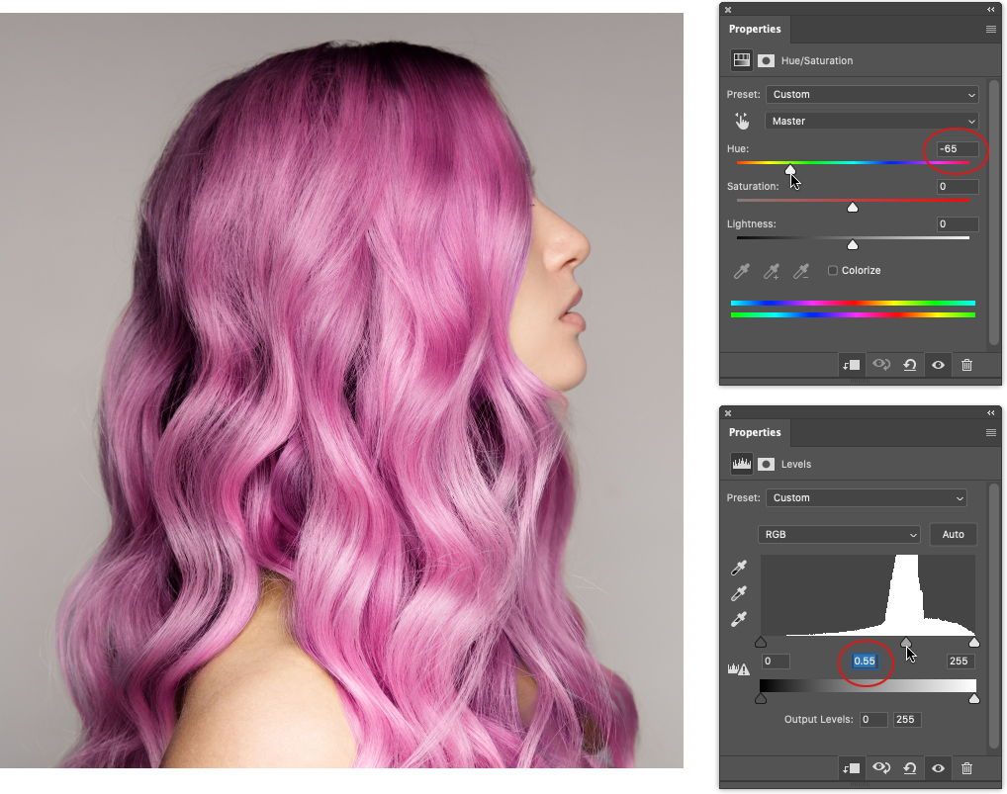Pick the black point eyedropper in Levels
Screen dimensions: 1007x794
pos(739,568)
